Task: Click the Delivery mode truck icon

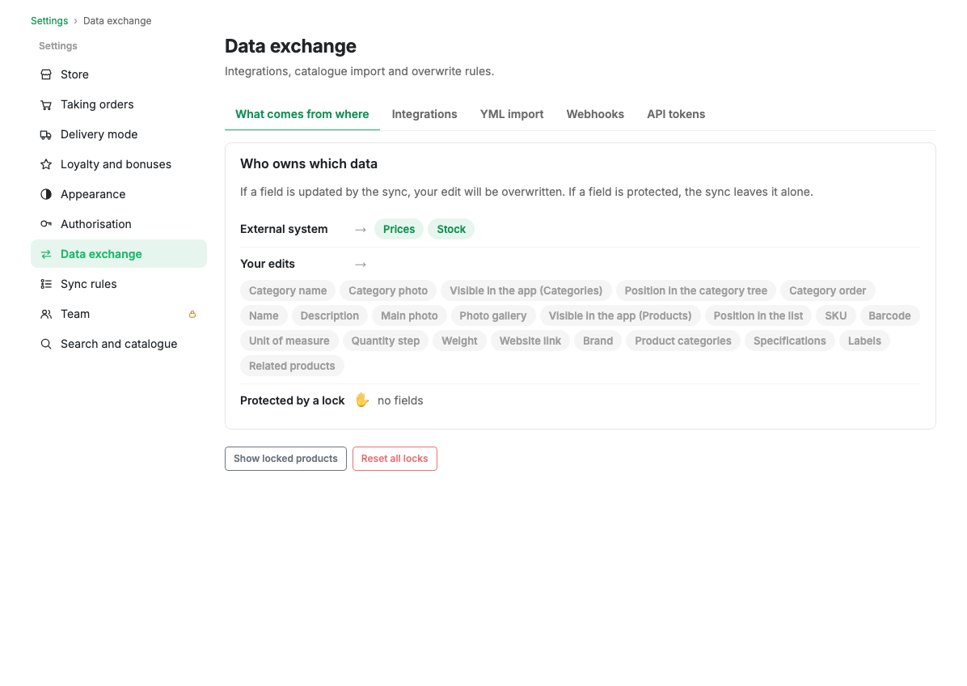Action: click(46, 134)
